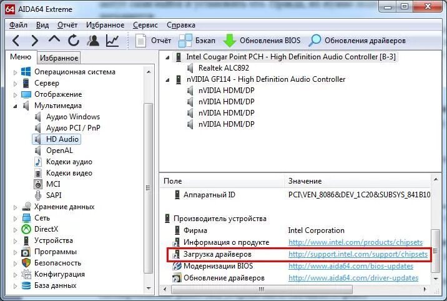Click the up-level arrow toolbar icon
The height and width of the screenshot is (301, 447).
[x=54, y=39]
